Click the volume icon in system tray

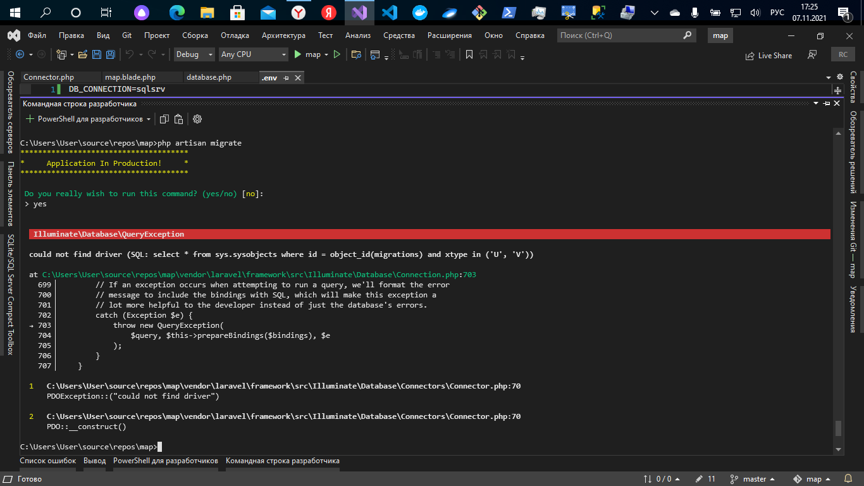[755, 12]
